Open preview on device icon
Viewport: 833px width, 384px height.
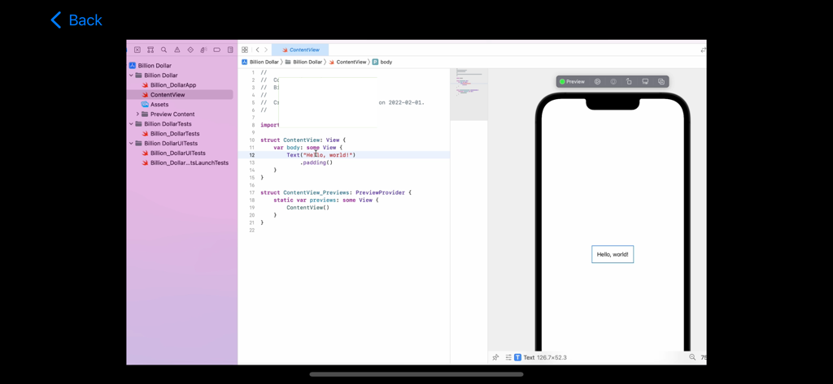pos(645,82)
